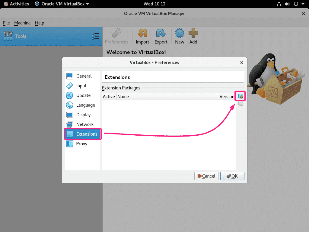The width and height of the screenshot is (309, 232).
Task: Open the Machine menu
Action: [x=22, y=23]
